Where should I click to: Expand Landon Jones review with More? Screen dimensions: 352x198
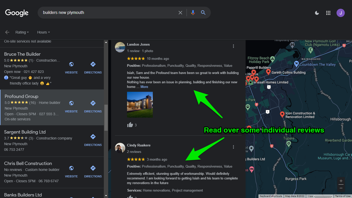click(144, 87)
